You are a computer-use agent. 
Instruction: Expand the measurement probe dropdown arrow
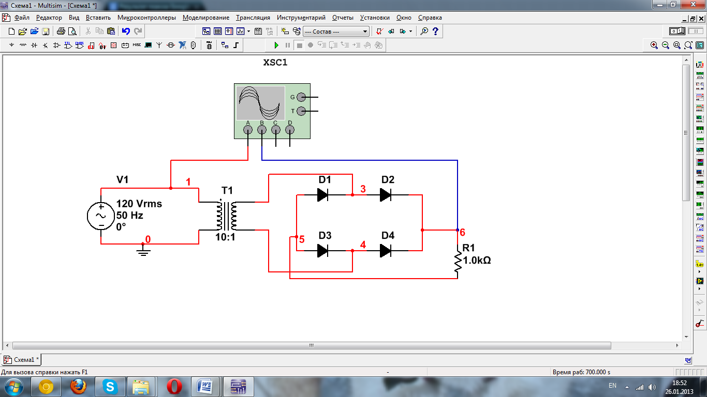[700, 271]
